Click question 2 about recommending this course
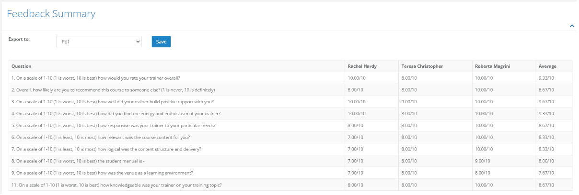The image size is (579, 195). [x=113, y=90]
